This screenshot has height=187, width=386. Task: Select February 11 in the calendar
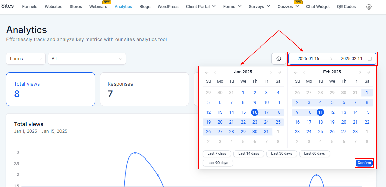pos(320,112)
